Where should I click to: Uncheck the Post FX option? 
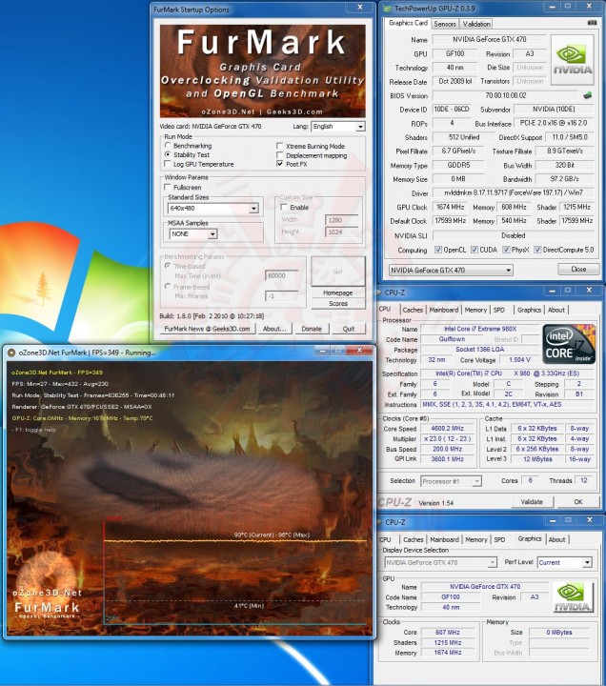pos(279,164)
